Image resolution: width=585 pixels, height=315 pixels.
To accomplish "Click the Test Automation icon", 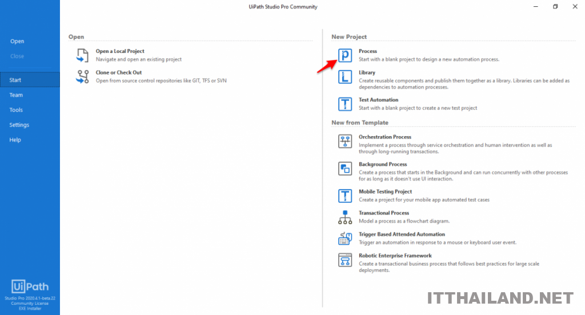I will click(345, 104).
